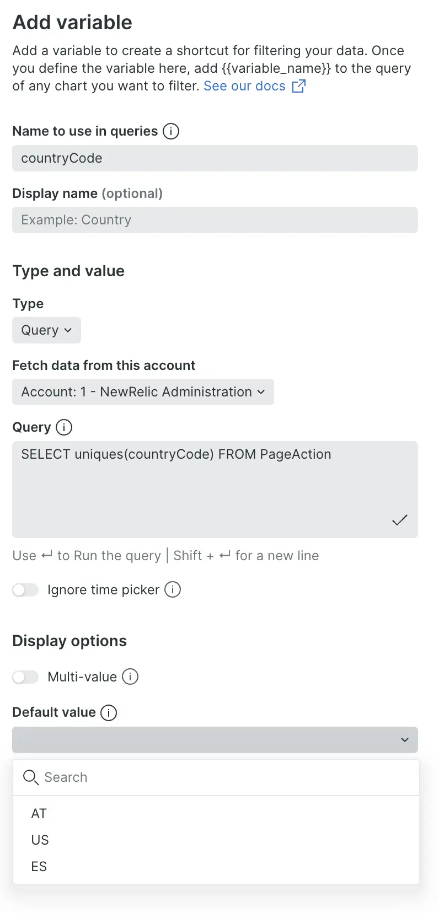Click the info icon next to Multi-value
The height and width of the screenshot is (913, 439).
[x=130, y=676]
